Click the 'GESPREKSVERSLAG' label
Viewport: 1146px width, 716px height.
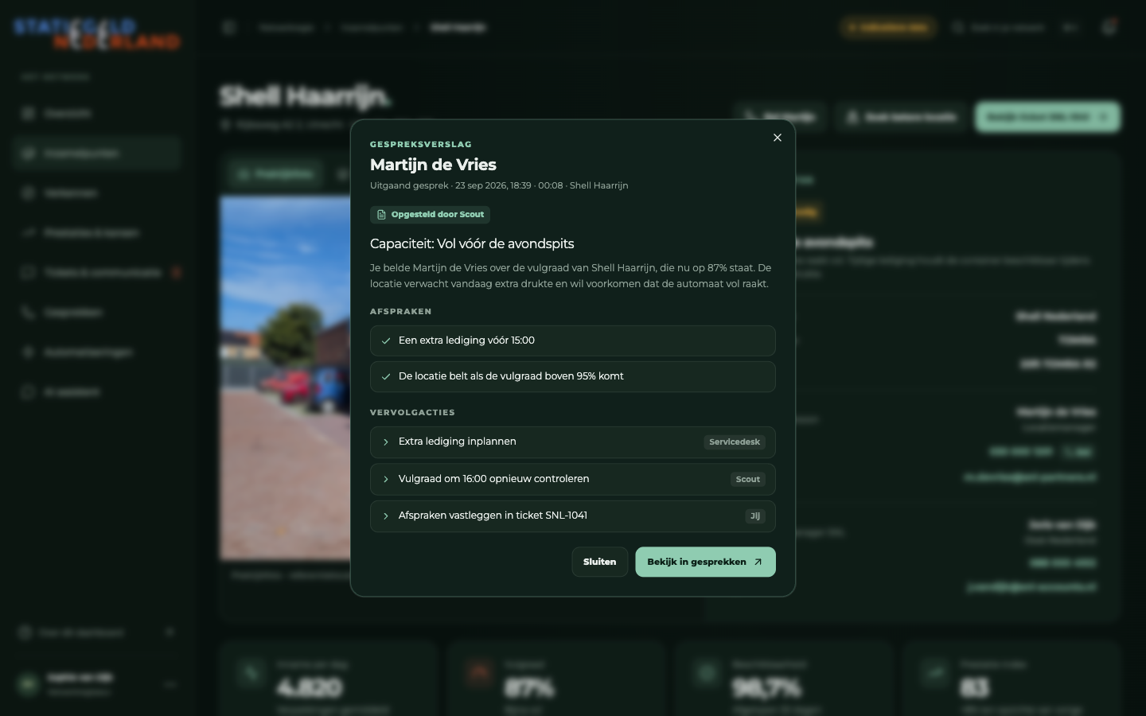point(421,144)
